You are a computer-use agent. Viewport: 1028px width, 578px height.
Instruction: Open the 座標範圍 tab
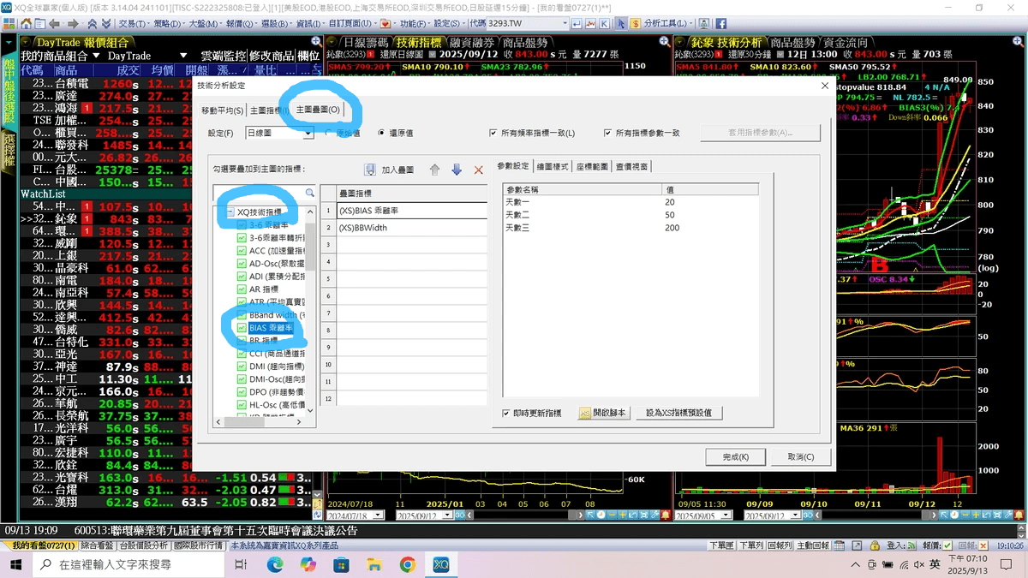(592, 166)
